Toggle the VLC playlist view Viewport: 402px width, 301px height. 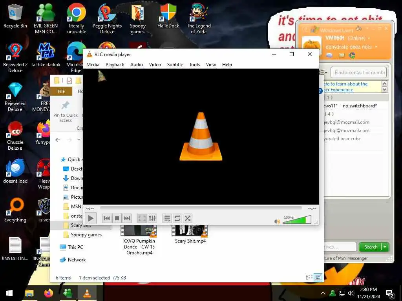167,218
